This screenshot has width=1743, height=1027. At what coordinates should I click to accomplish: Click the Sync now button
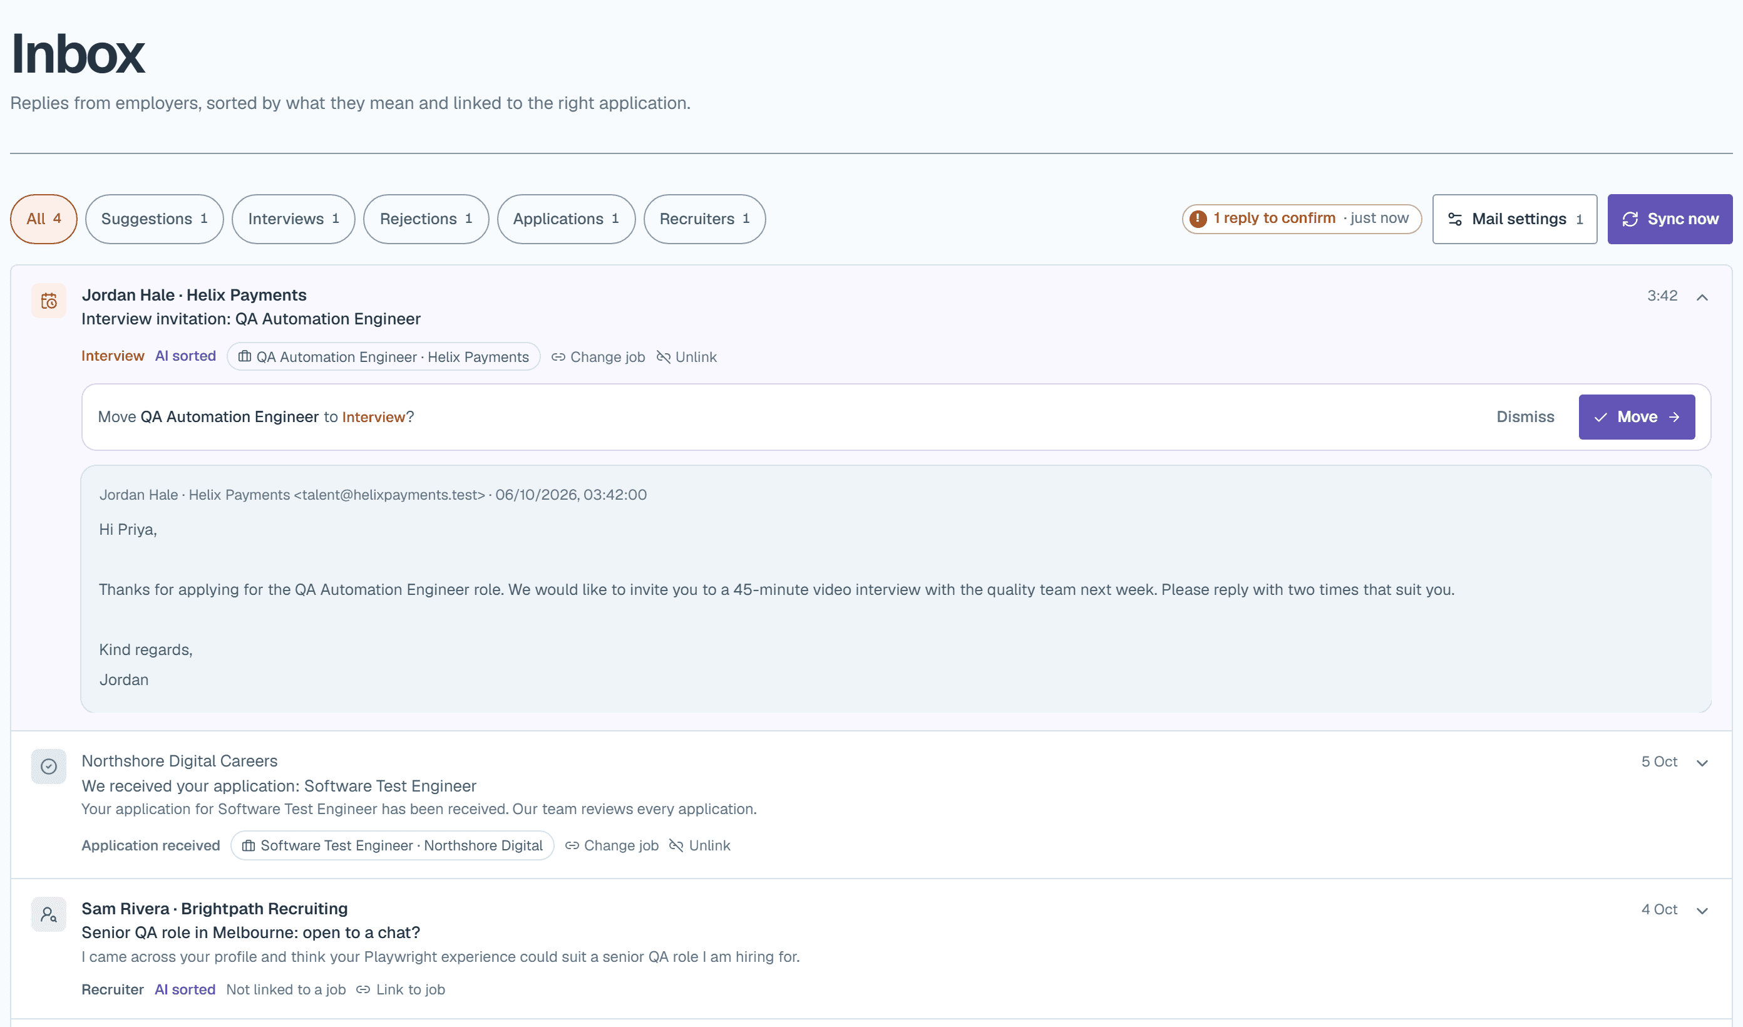tap(1670, 219)
